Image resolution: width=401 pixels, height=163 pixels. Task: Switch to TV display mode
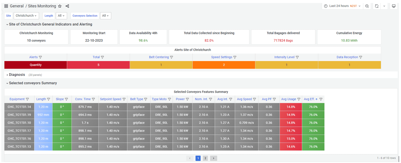pos(394,6)
